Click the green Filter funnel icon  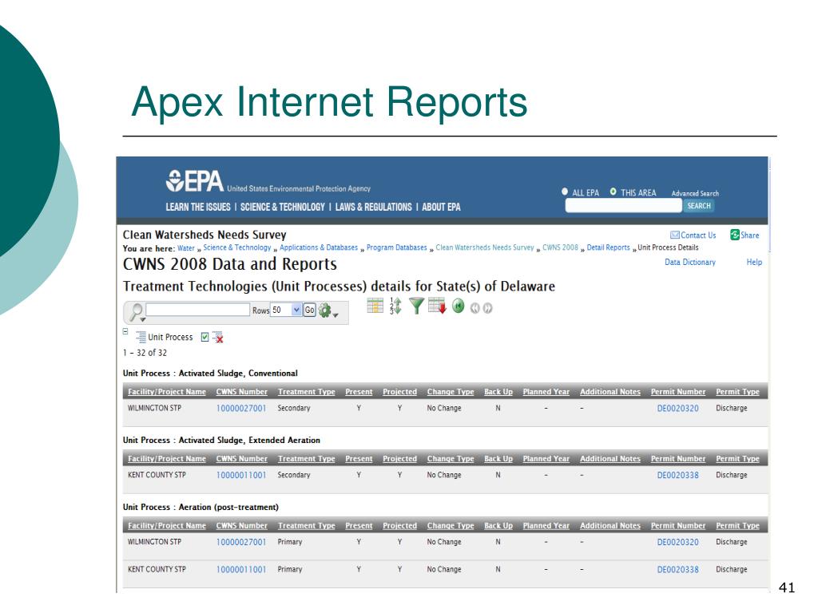[x=416, y=306]
